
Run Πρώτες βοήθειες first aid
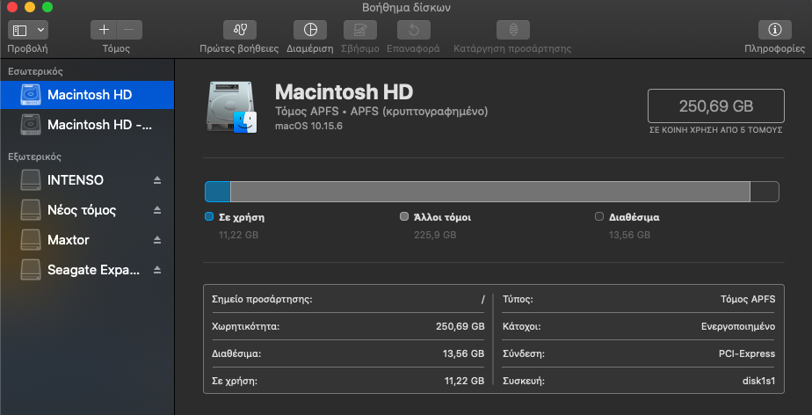pyautogui.click(x=240, y=30)
